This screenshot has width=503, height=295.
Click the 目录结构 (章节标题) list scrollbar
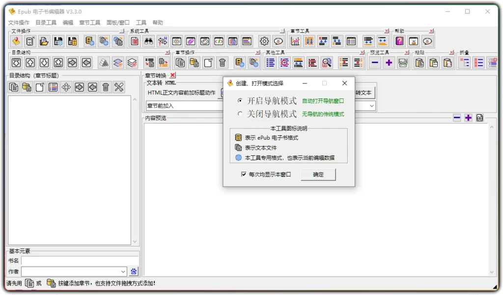point(135,170)
